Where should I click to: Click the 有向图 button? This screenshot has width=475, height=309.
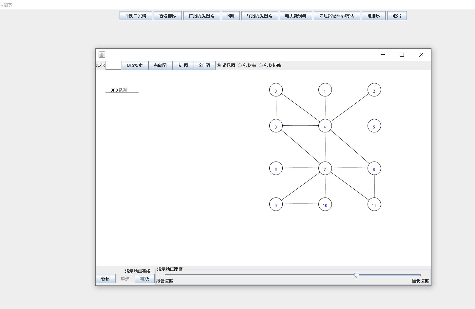click(160, 65)
